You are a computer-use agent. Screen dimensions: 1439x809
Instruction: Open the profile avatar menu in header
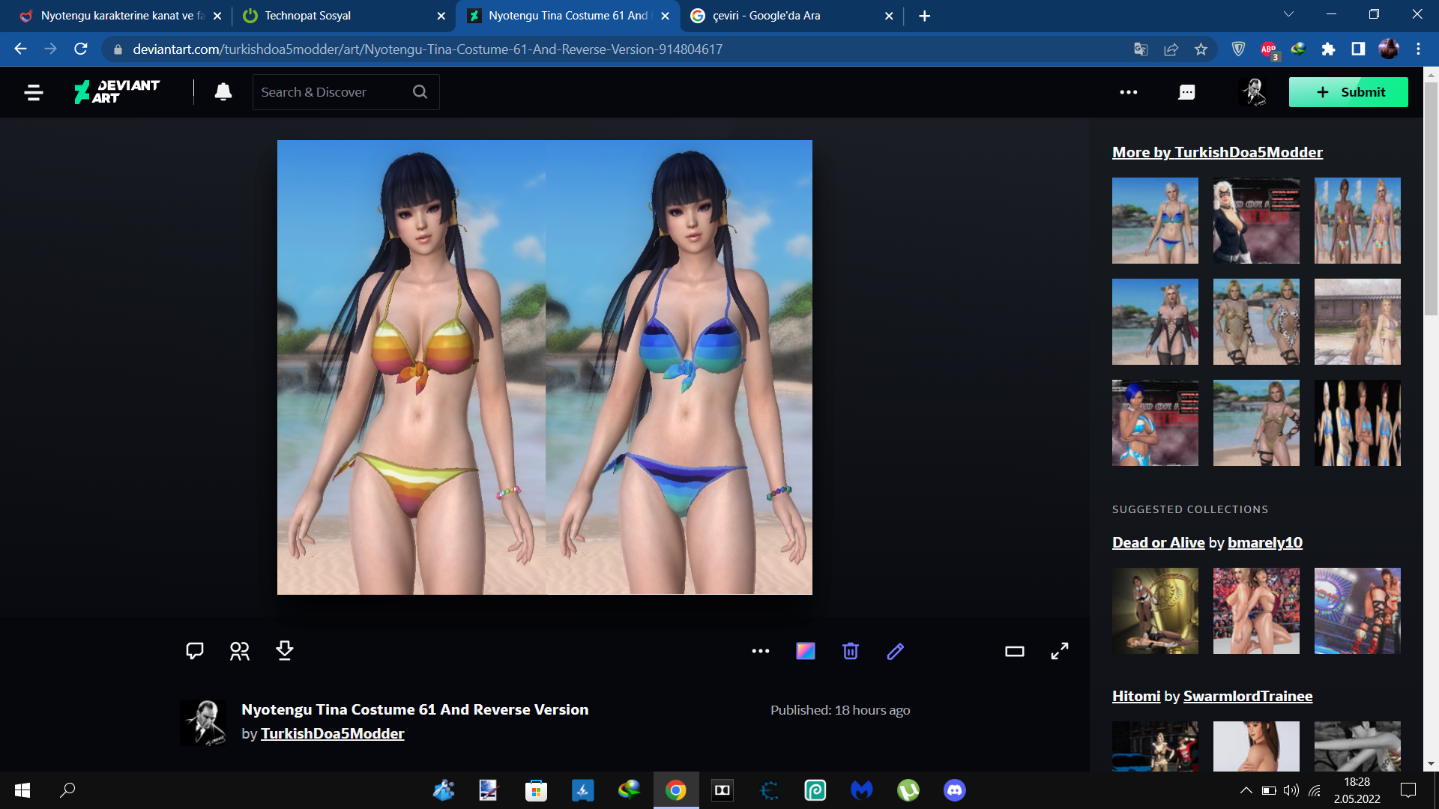pyautogui.click(x=1253, y=92)
